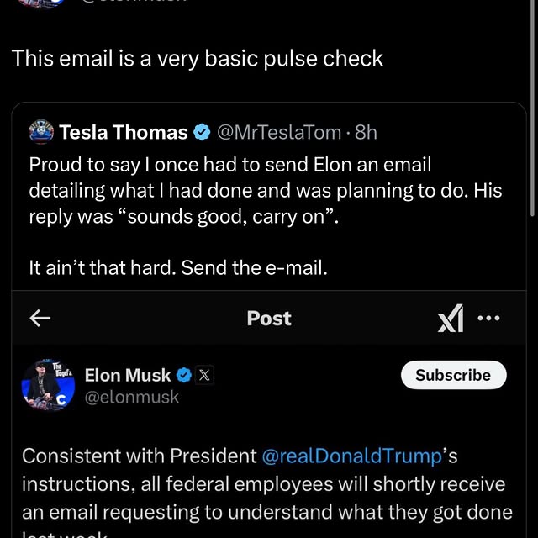Click Tesla Thomas's profile avatar
The width and height of the screenshot is (538, 538).
click(41, 132)
